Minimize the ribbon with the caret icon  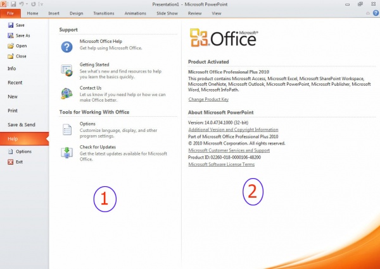[x=368, y=13]
